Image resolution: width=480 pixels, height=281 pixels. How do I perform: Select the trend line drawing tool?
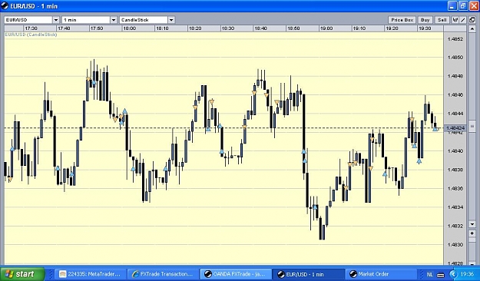tap(463, 20)
